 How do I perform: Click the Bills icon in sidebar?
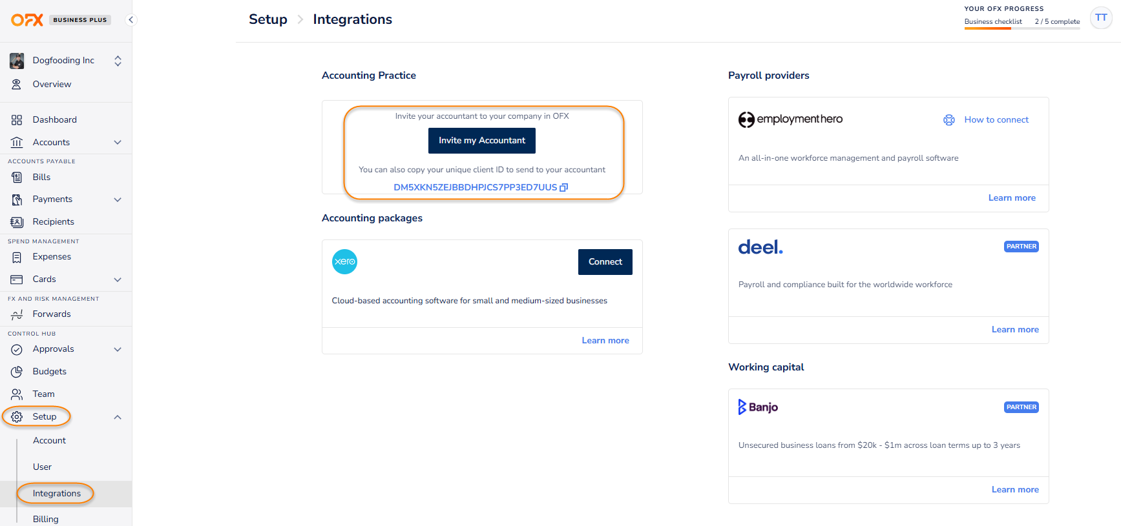[x=17, y=177]
